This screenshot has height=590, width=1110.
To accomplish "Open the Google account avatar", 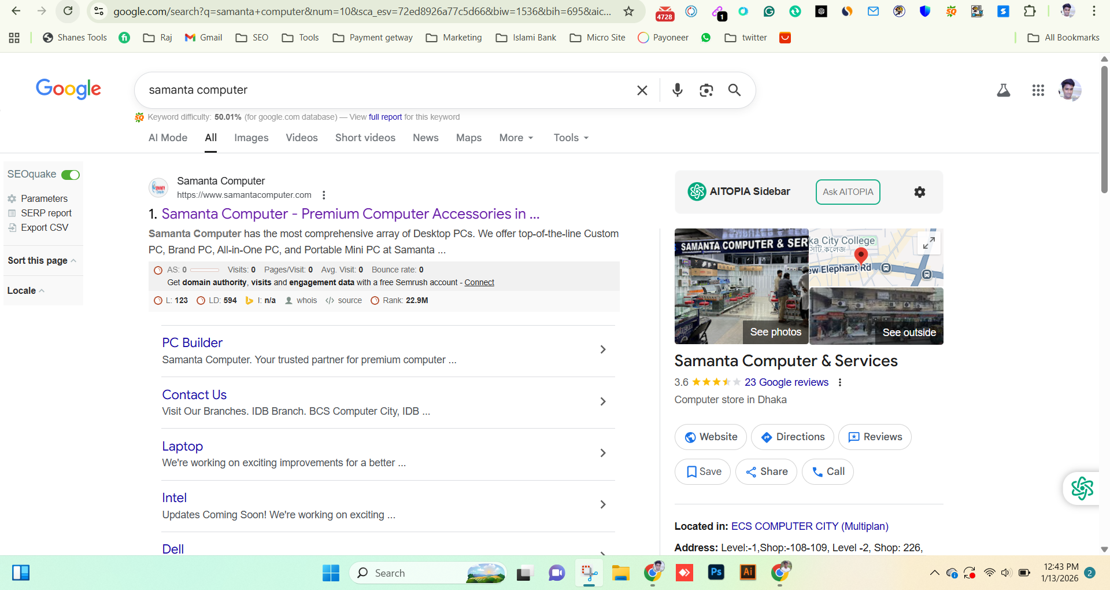I will (1070, 90).
